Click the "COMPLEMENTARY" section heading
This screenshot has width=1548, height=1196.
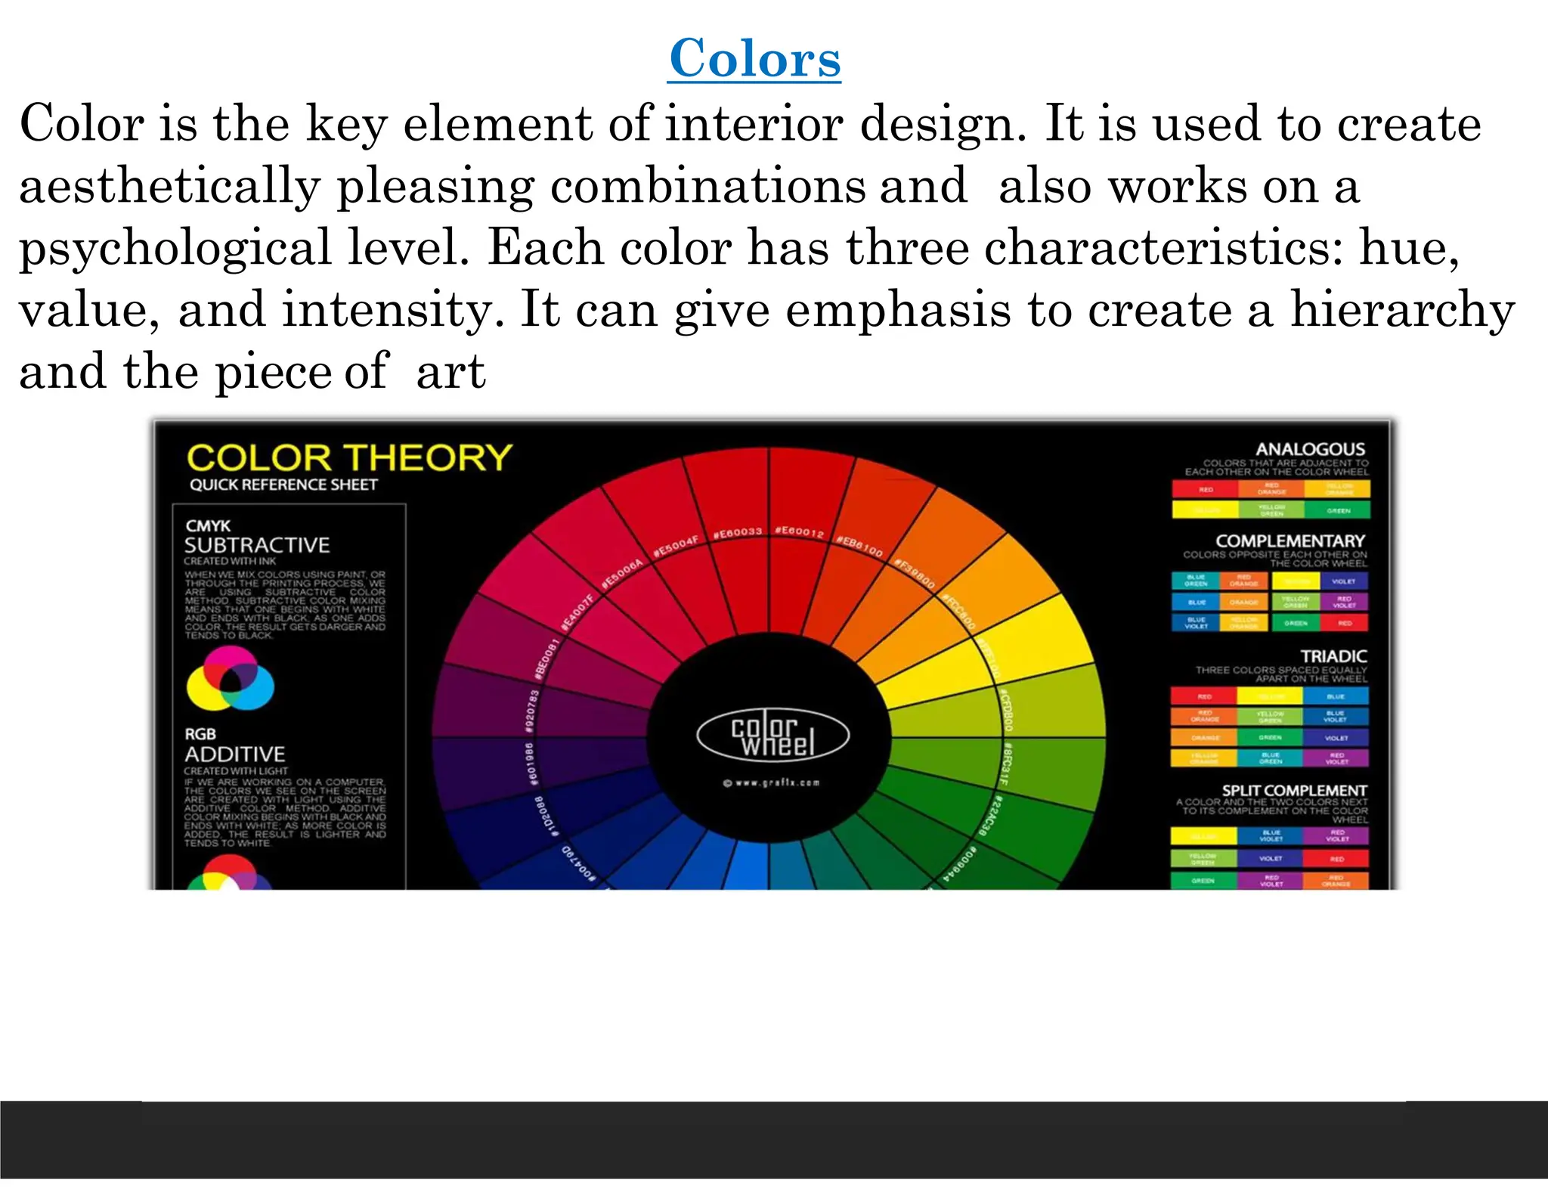point(1290,541)
